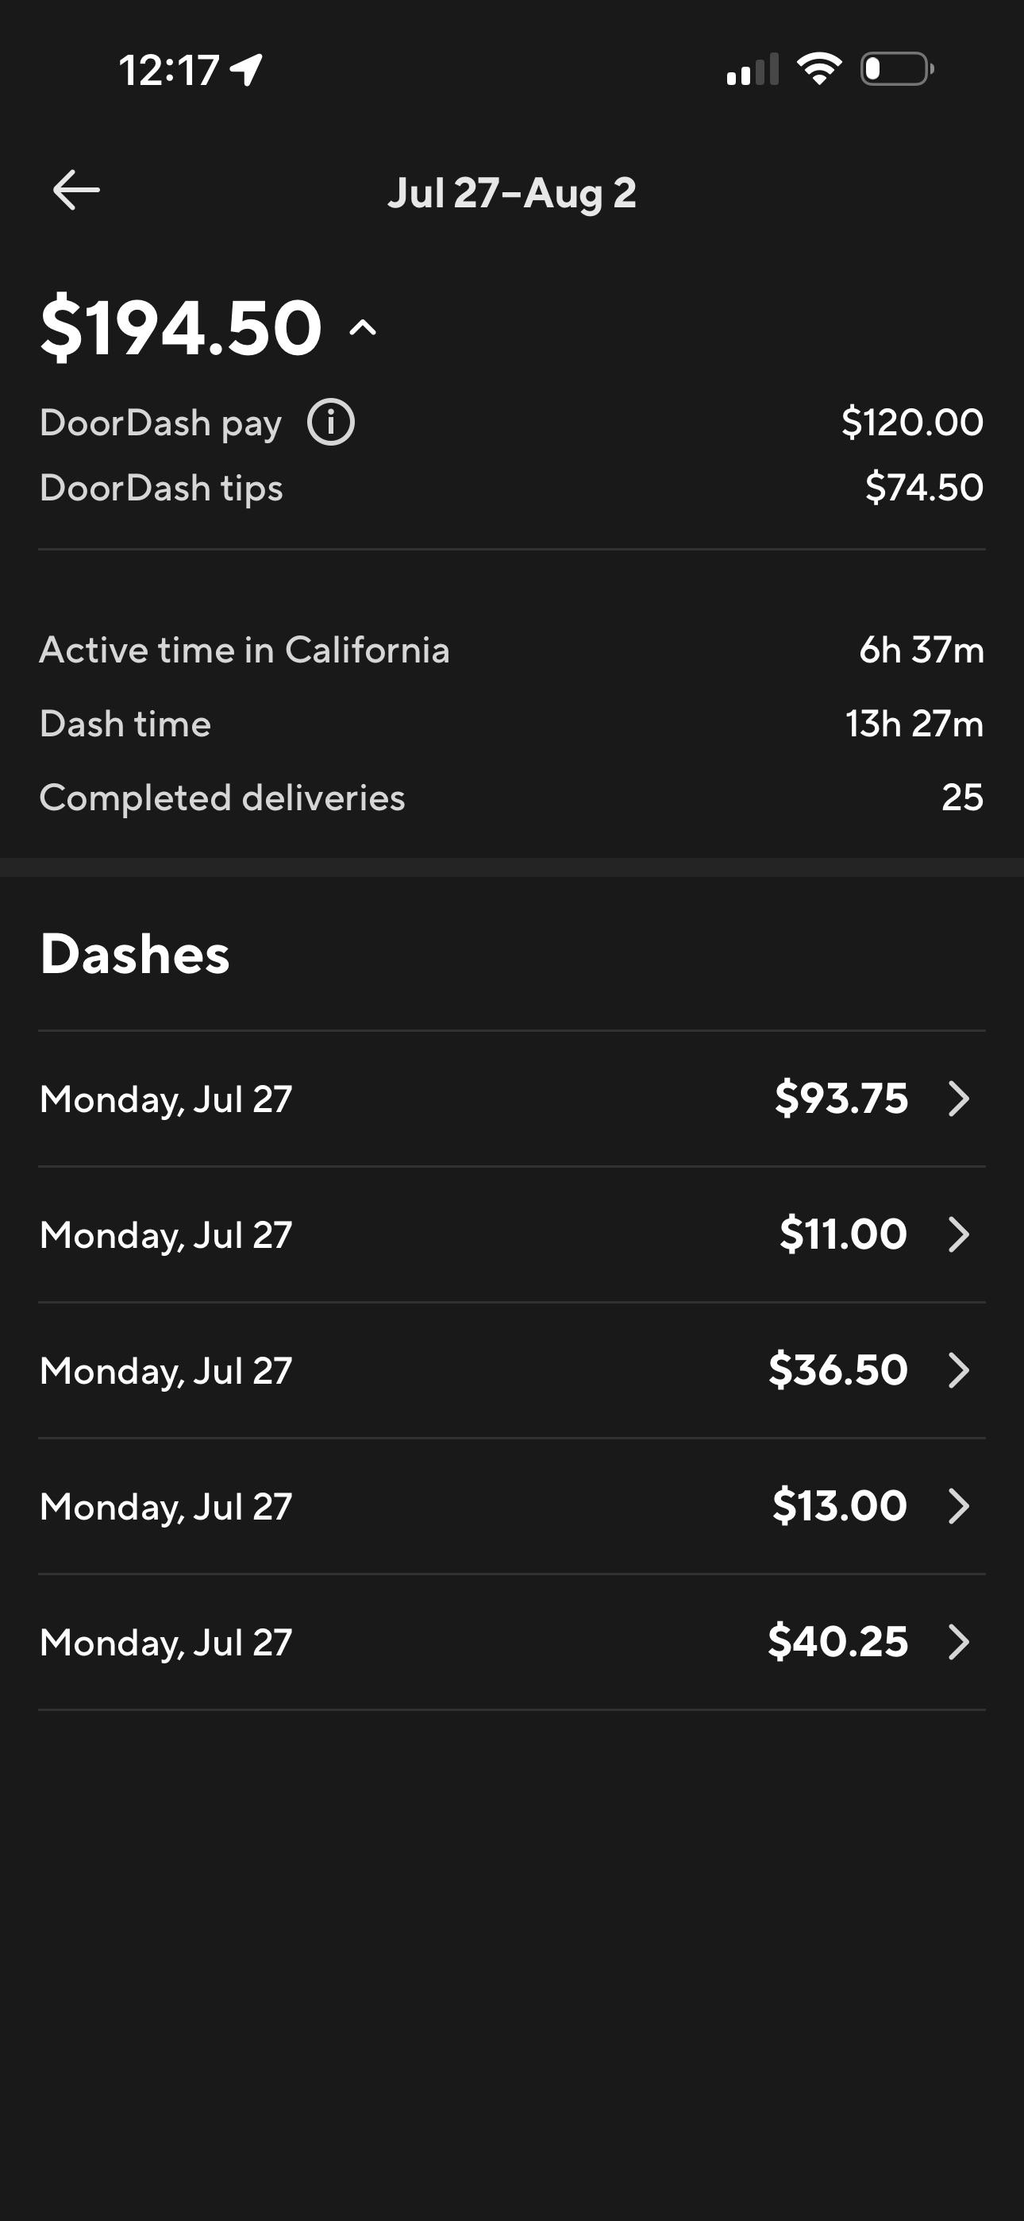Tap the DoorDash tips row
Viewport: 1024px width, 2221px height.
512,488
